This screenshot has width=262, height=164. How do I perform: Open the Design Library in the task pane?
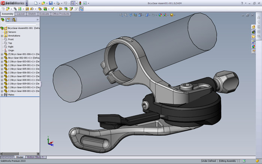coord(253,32)
